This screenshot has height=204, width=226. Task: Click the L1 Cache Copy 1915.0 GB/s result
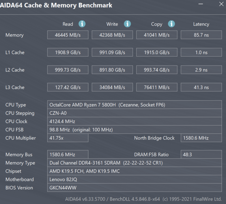[157, 52]
